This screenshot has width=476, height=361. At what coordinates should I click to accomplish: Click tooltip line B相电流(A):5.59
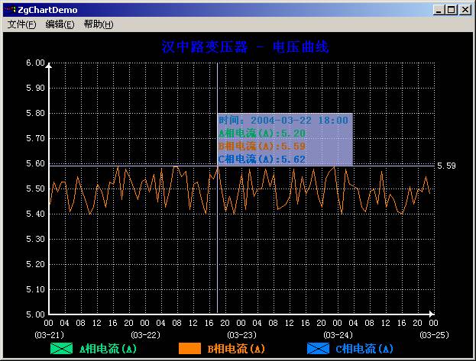tap(262, 147)
